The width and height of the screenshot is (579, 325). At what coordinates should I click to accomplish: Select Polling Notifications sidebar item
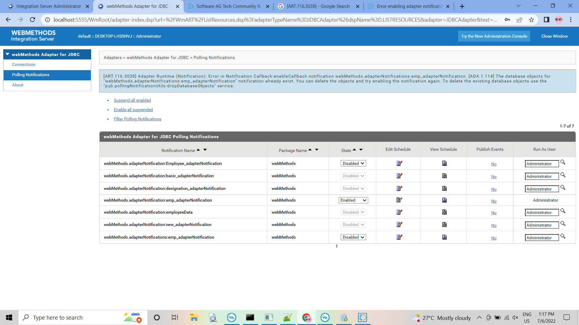coord(47,75)
